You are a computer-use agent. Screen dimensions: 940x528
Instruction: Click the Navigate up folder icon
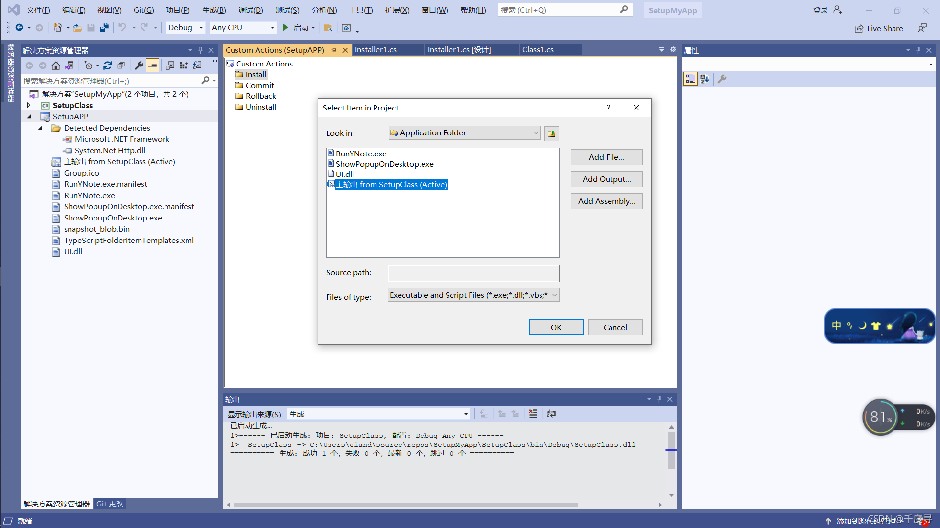pos(551,133)
